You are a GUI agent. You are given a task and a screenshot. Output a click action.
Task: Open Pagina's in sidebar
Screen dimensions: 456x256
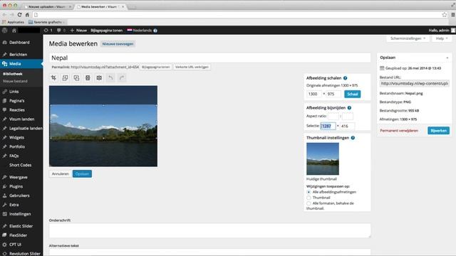(x=17, y=101)
